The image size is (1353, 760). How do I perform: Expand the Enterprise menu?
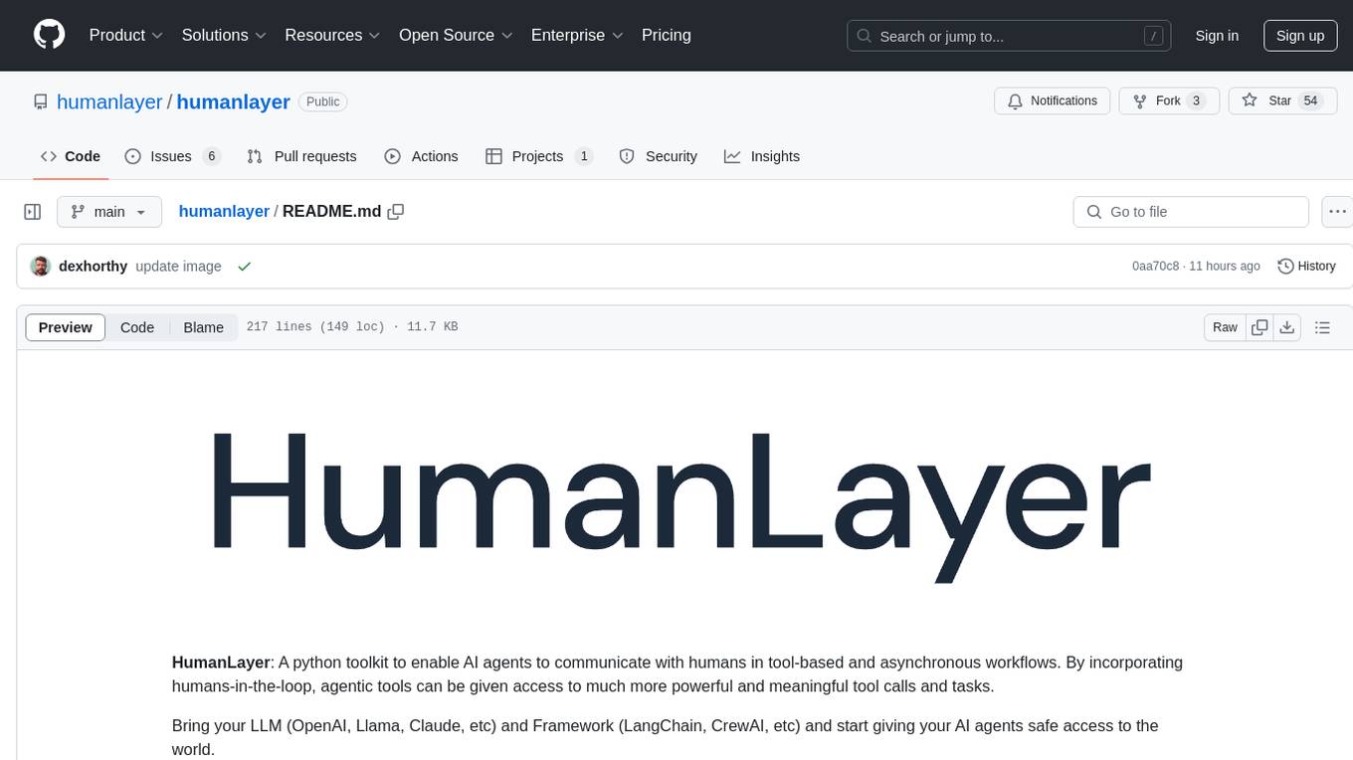577,35
